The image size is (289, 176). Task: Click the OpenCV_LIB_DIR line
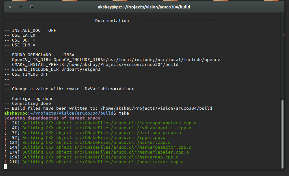pos(112,60)
